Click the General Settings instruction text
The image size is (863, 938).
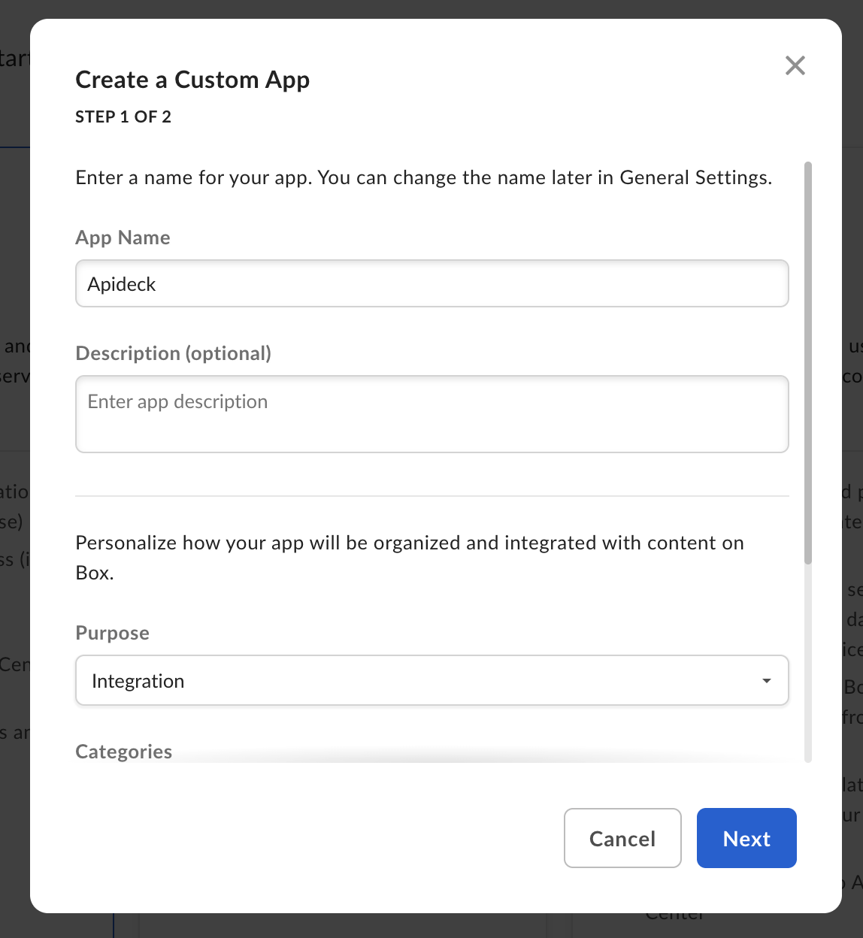pyautogui.click(x=423, y=177)
